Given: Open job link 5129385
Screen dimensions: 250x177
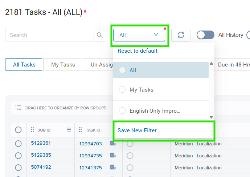Looking at the screenshot, I should click(41, 155).
